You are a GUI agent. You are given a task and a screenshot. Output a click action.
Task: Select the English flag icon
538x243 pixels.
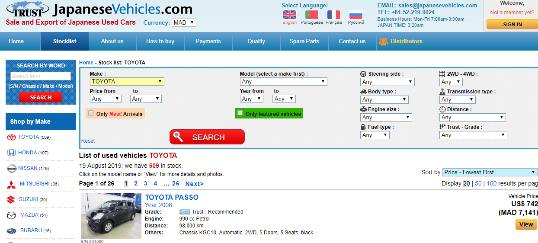[290, 15]
